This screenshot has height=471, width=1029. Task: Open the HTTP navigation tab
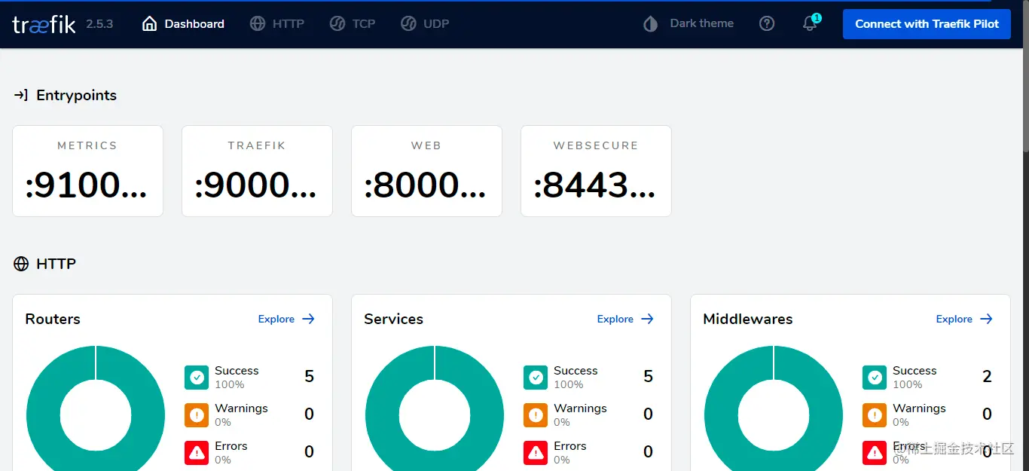pyautogui.click(x=277, y=24)
